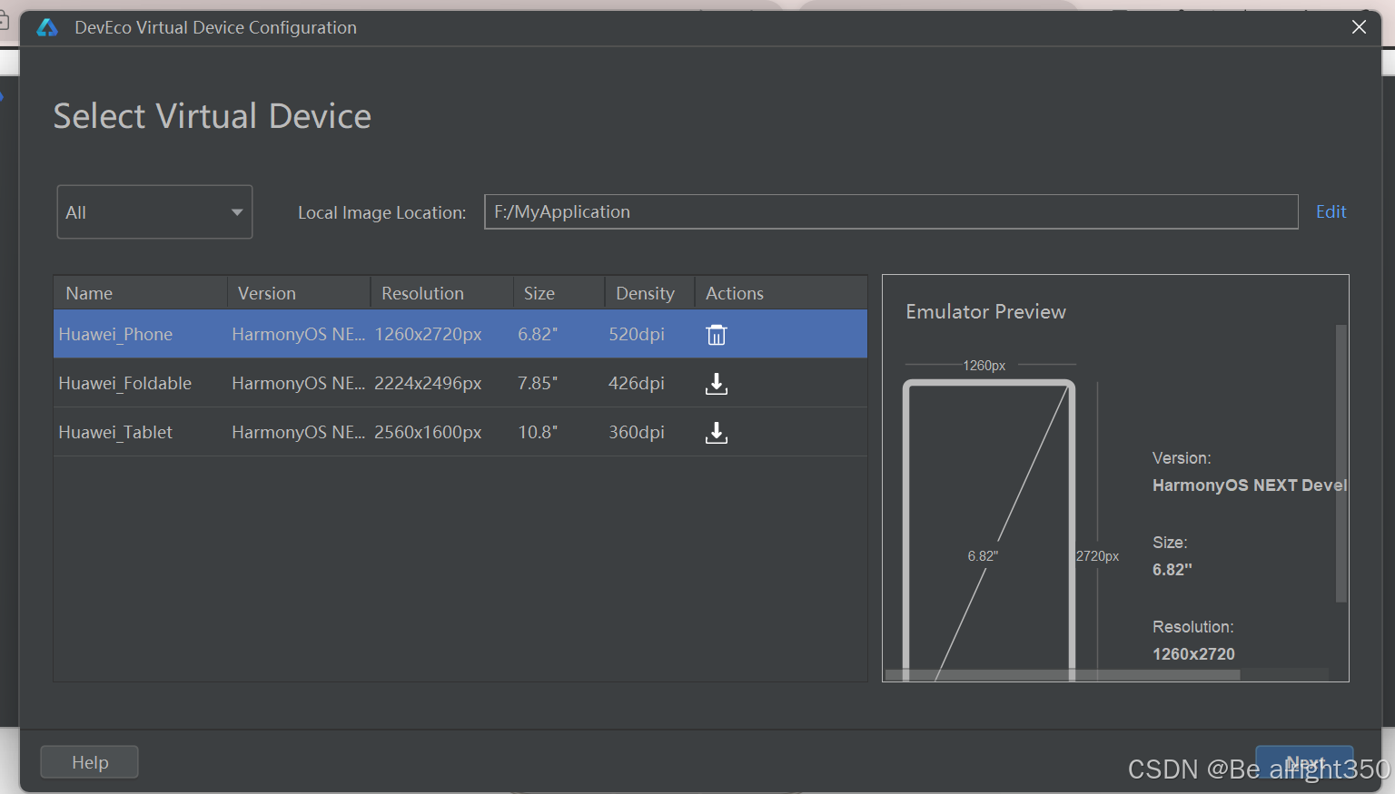Click the 360dpi density cell
This screenshot has height=794, width=1395.
(x=637, y=432)
